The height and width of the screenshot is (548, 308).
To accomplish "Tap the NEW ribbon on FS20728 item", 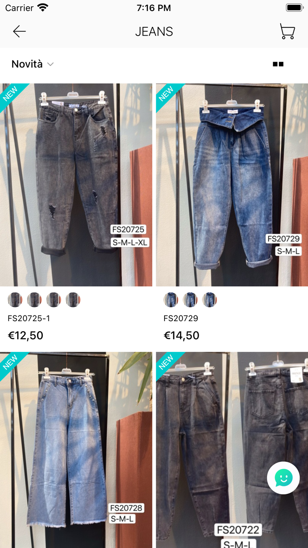I will 11,363.
